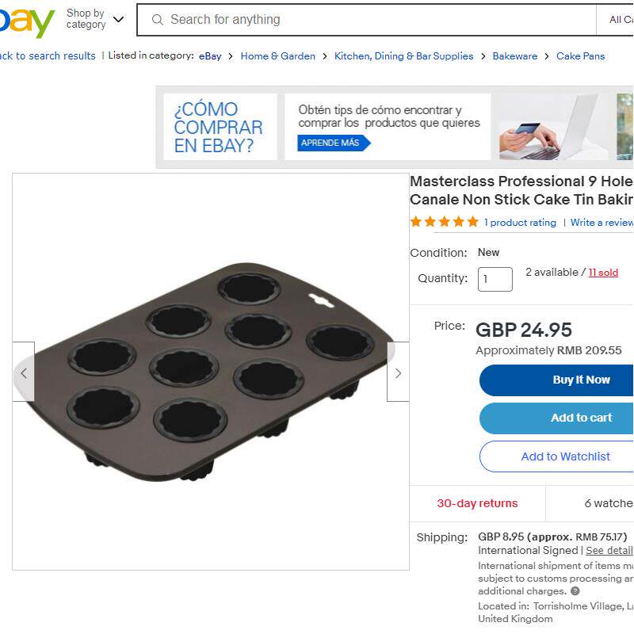Open the Home & Garden breadcrumb
Screen dimensions: 634x634
277,56
